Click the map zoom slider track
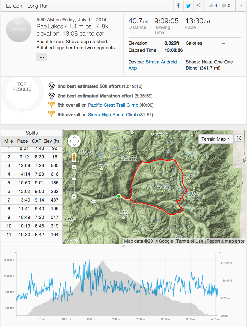Image resolution: width=247 pixels, height=327 pixels. (74, 185)
